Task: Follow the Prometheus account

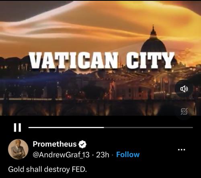Action: point(128,155)
